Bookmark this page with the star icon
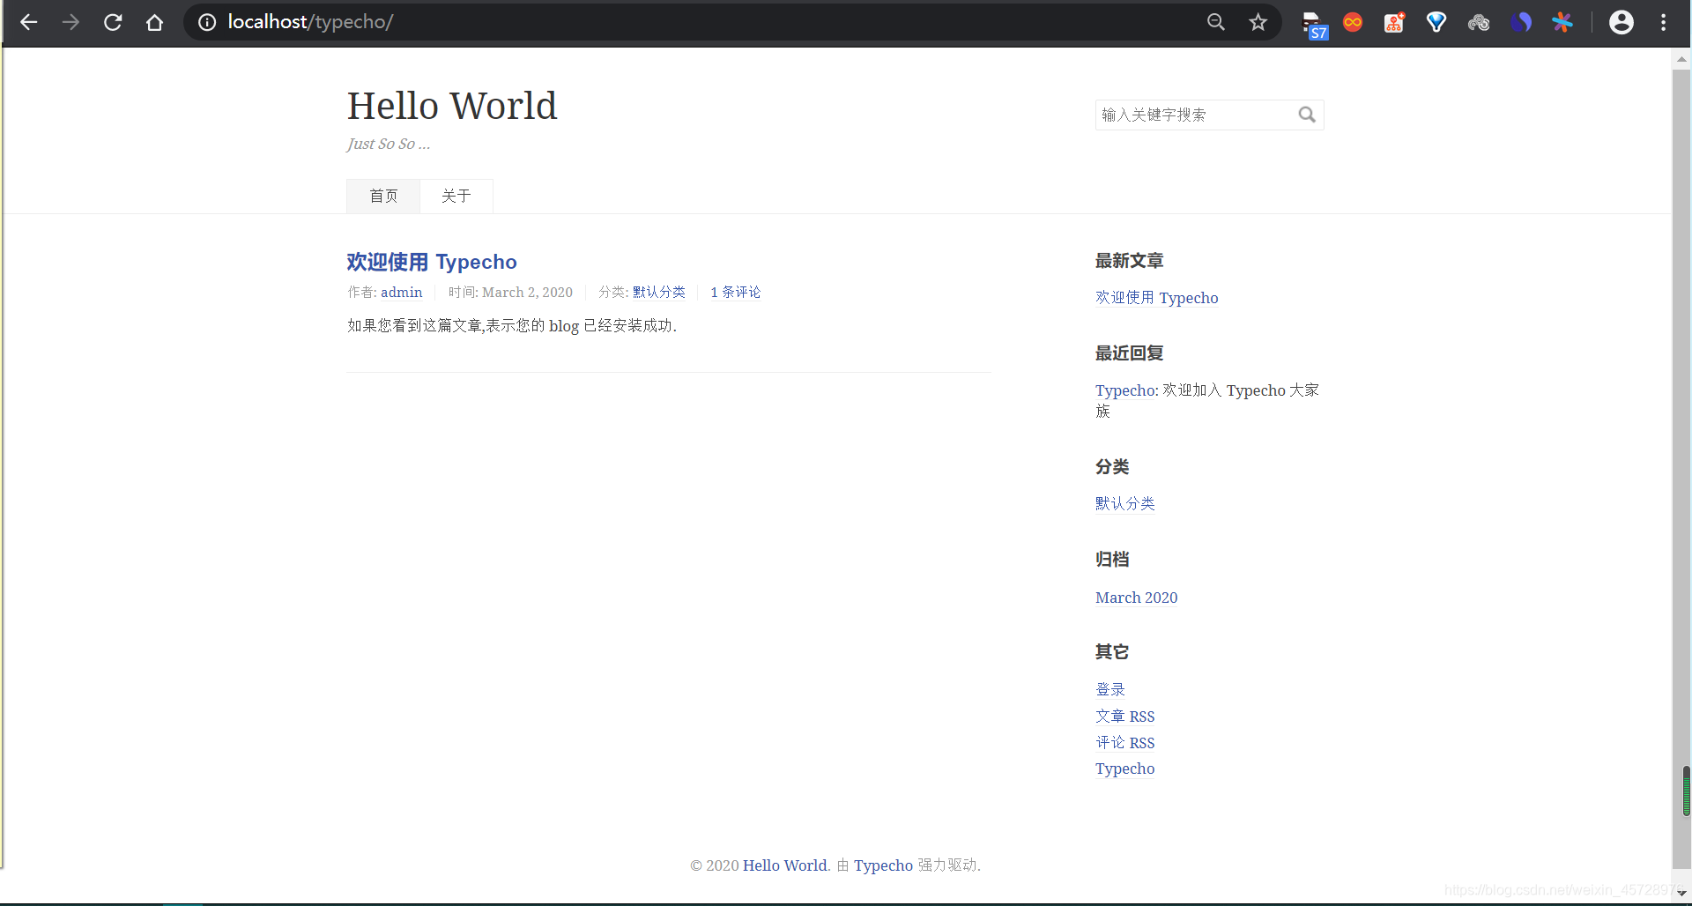The height and width of the screenshot is (906, 1692). (1258, 22)
